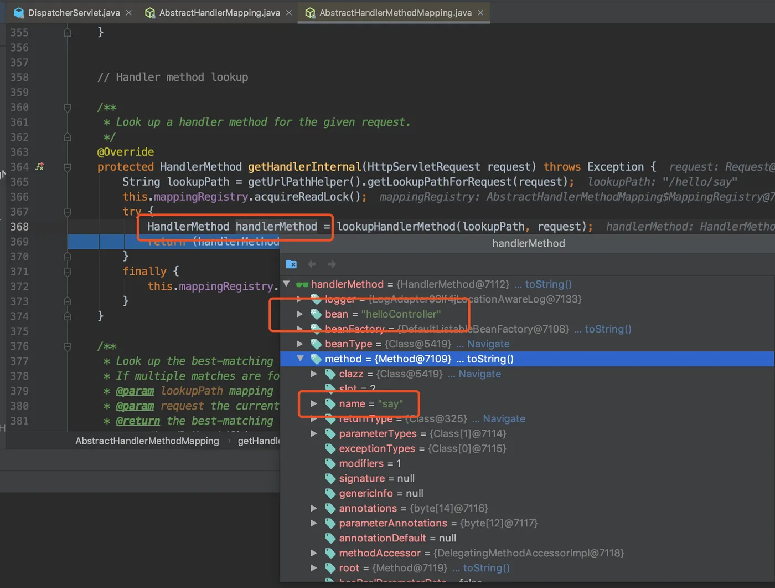This screenshot has height=588, width=775.
Task: Collapse the fold marker at line 360
Action: (68, 108)
